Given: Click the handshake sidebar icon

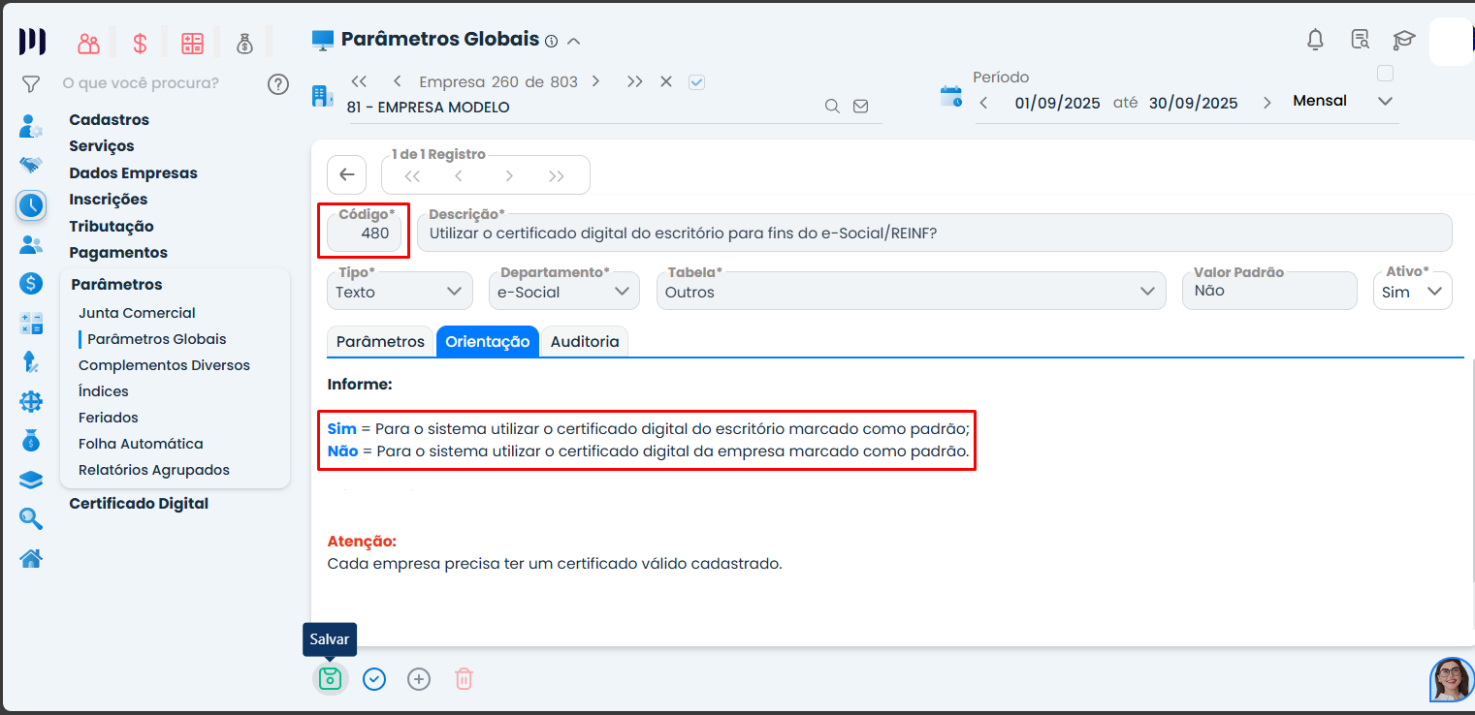Looking at the screenshot, I should tap(31, 165).
